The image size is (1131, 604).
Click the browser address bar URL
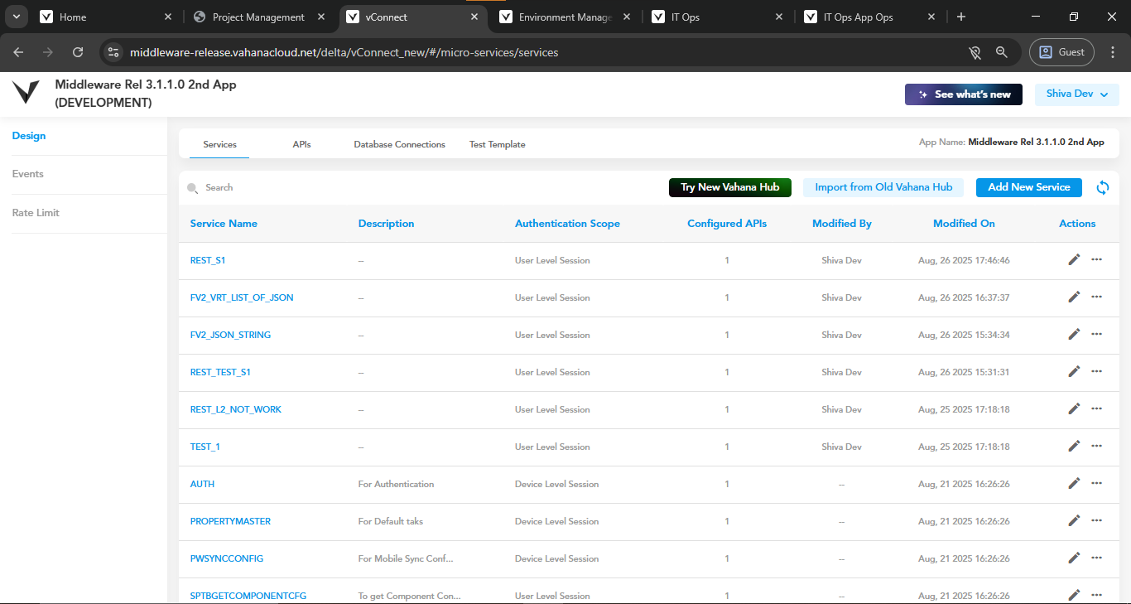point(344,52)
